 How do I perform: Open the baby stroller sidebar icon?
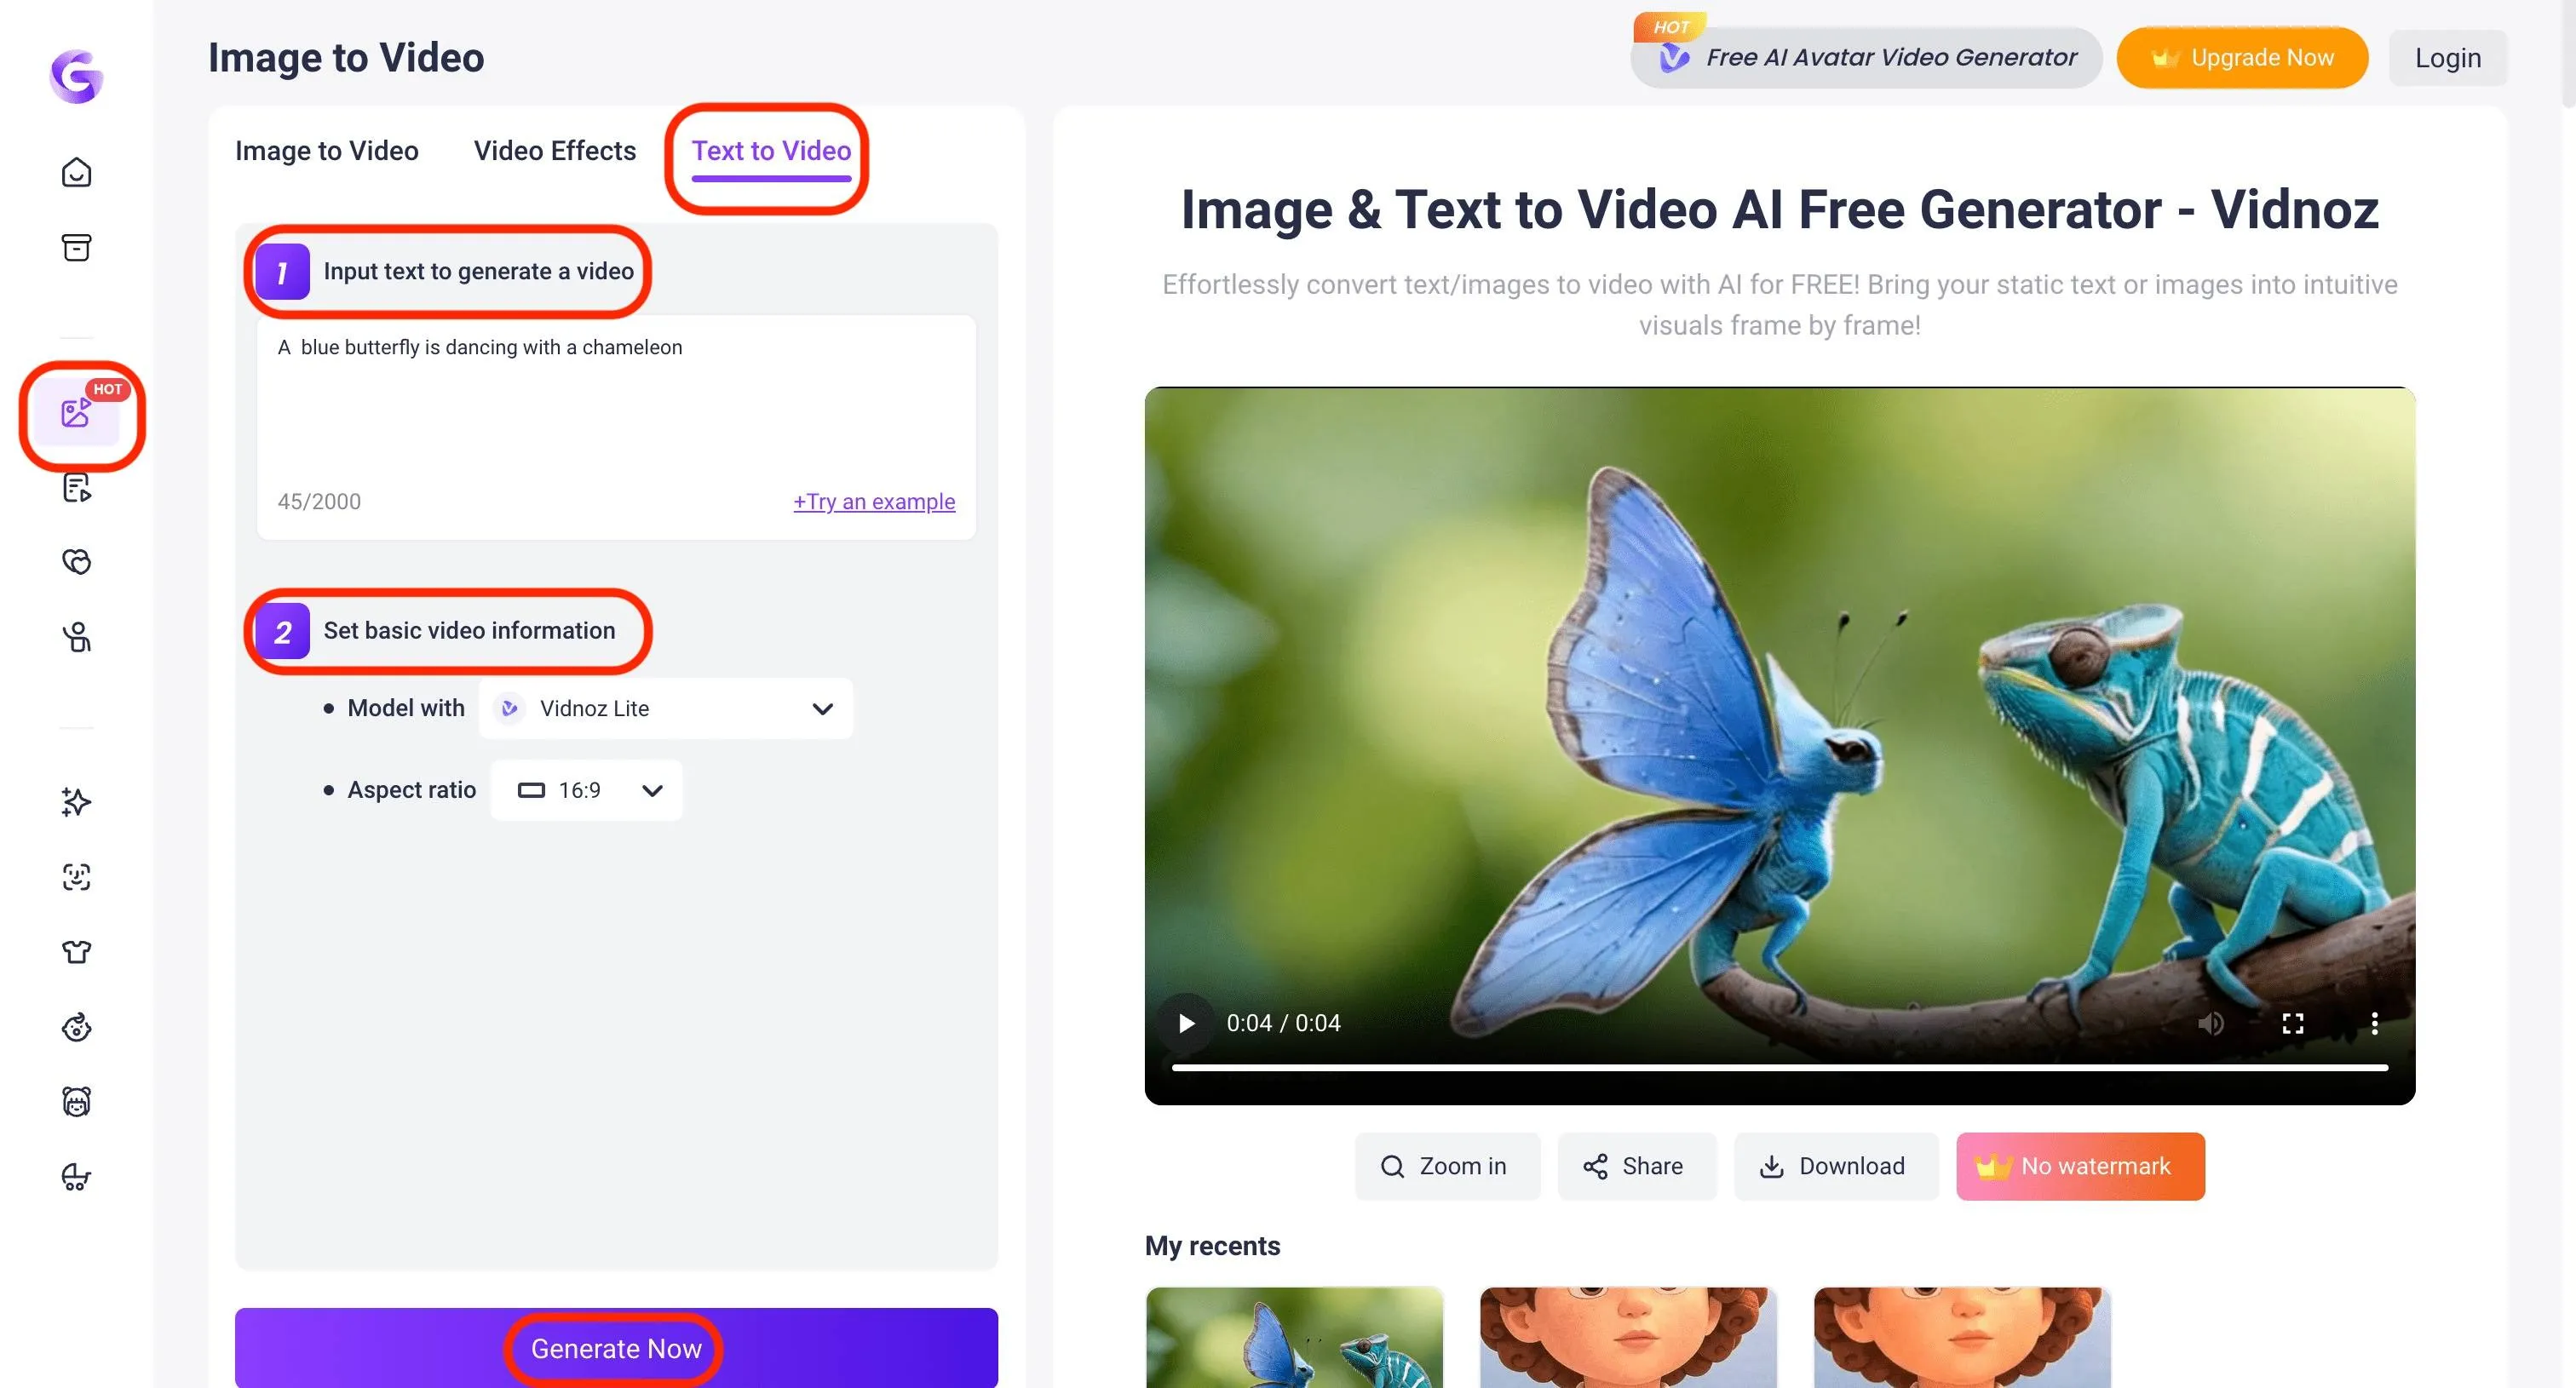pyautogui.click(x=76, y=1176)
